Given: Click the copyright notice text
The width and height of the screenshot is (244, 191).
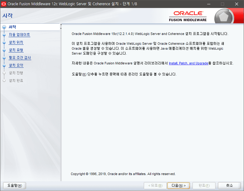Looking at the screenshot, I should (x=123, y=174).
